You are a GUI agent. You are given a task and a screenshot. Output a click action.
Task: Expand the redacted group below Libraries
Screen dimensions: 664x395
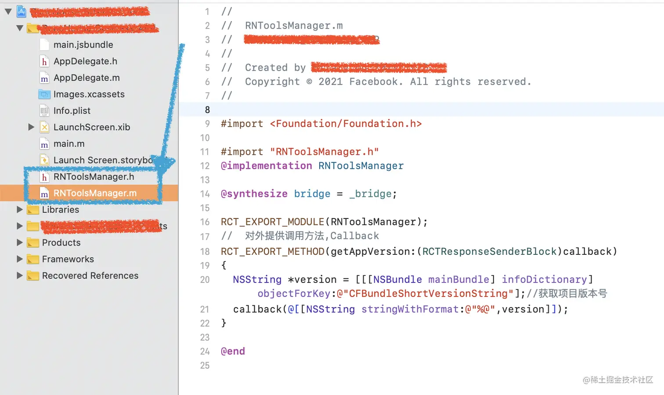pyautogui.click(x=19, y=226)
